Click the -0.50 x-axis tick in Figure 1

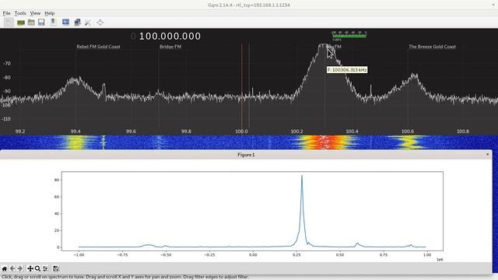click(166, 254)
